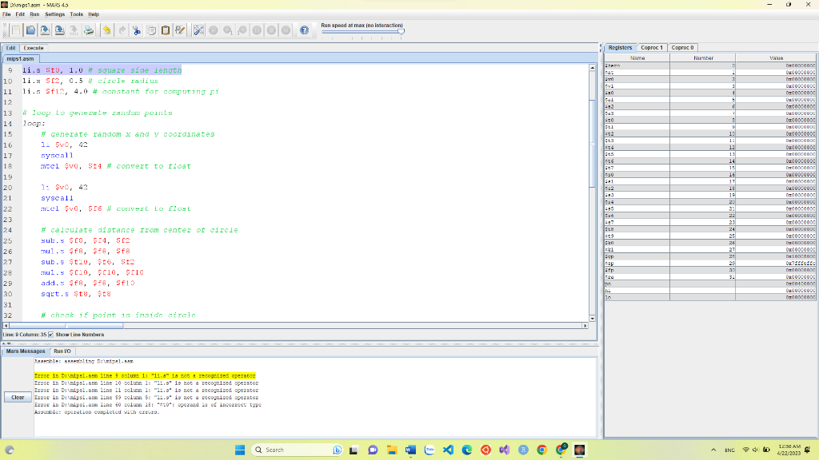
Task: Open the Settings menu
Action: pos(55,14)
